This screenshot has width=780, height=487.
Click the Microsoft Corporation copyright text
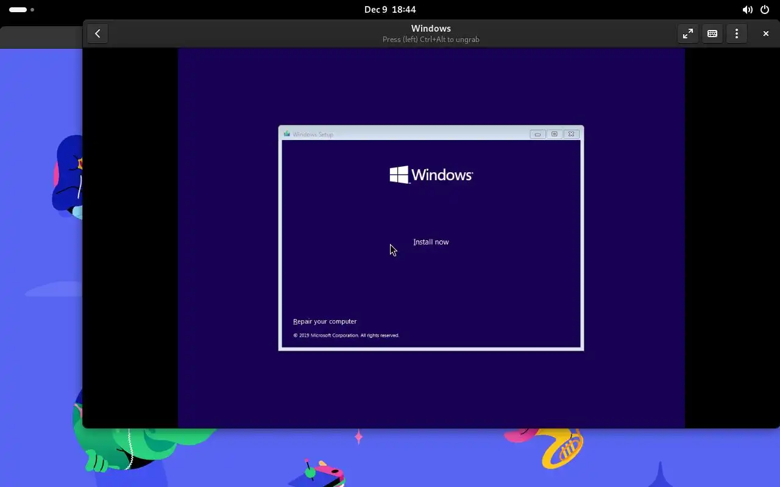point(346,335)
